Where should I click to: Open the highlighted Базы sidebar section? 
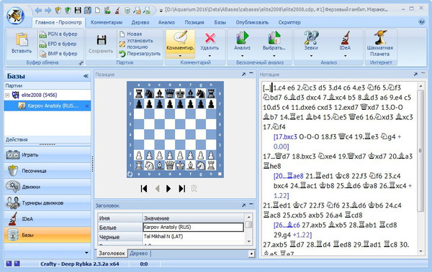[48, 235]
